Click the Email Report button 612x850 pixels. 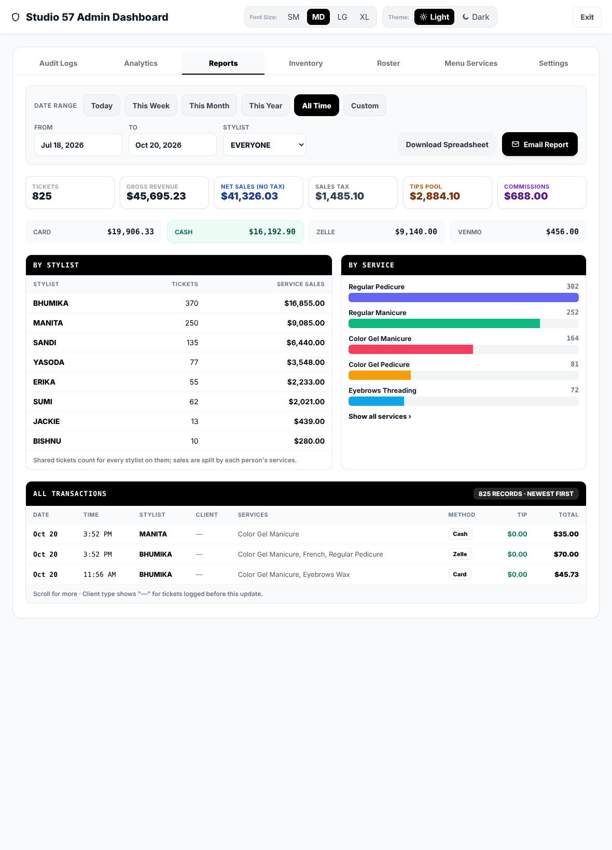[x=540, y=144]
